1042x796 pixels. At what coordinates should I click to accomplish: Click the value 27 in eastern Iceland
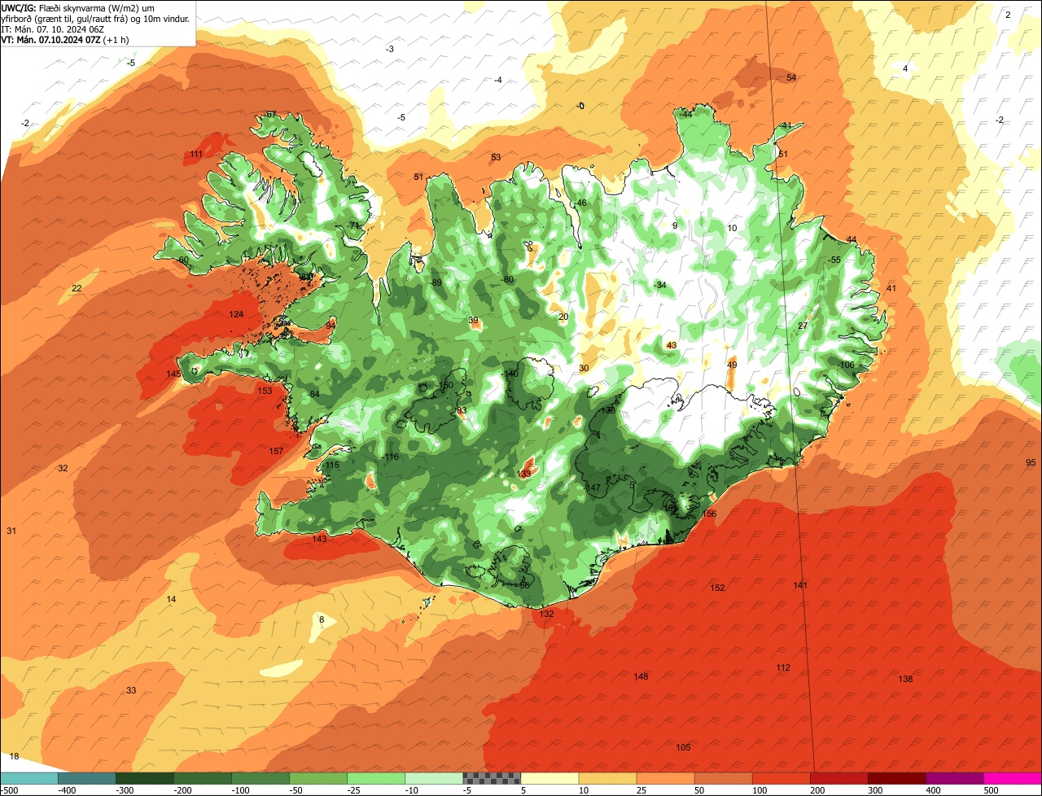803,326
